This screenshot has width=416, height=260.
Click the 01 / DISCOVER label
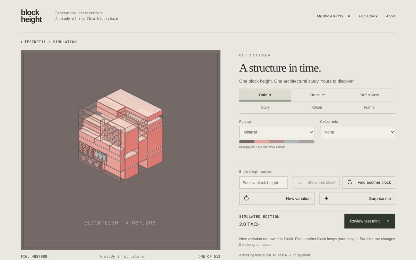[255, 55]
